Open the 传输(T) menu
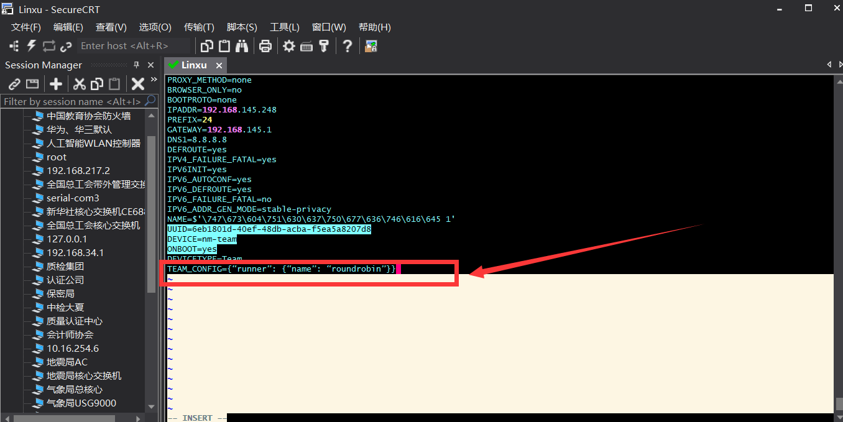 pos(200,27)
